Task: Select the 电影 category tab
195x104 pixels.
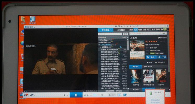Action: (x=135, y=30)
